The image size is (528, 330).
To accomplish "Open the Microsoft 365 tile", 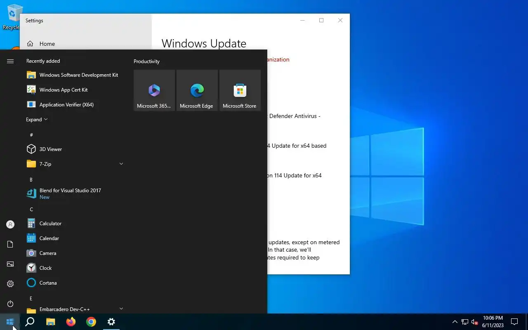I will (x=154, y=90).
